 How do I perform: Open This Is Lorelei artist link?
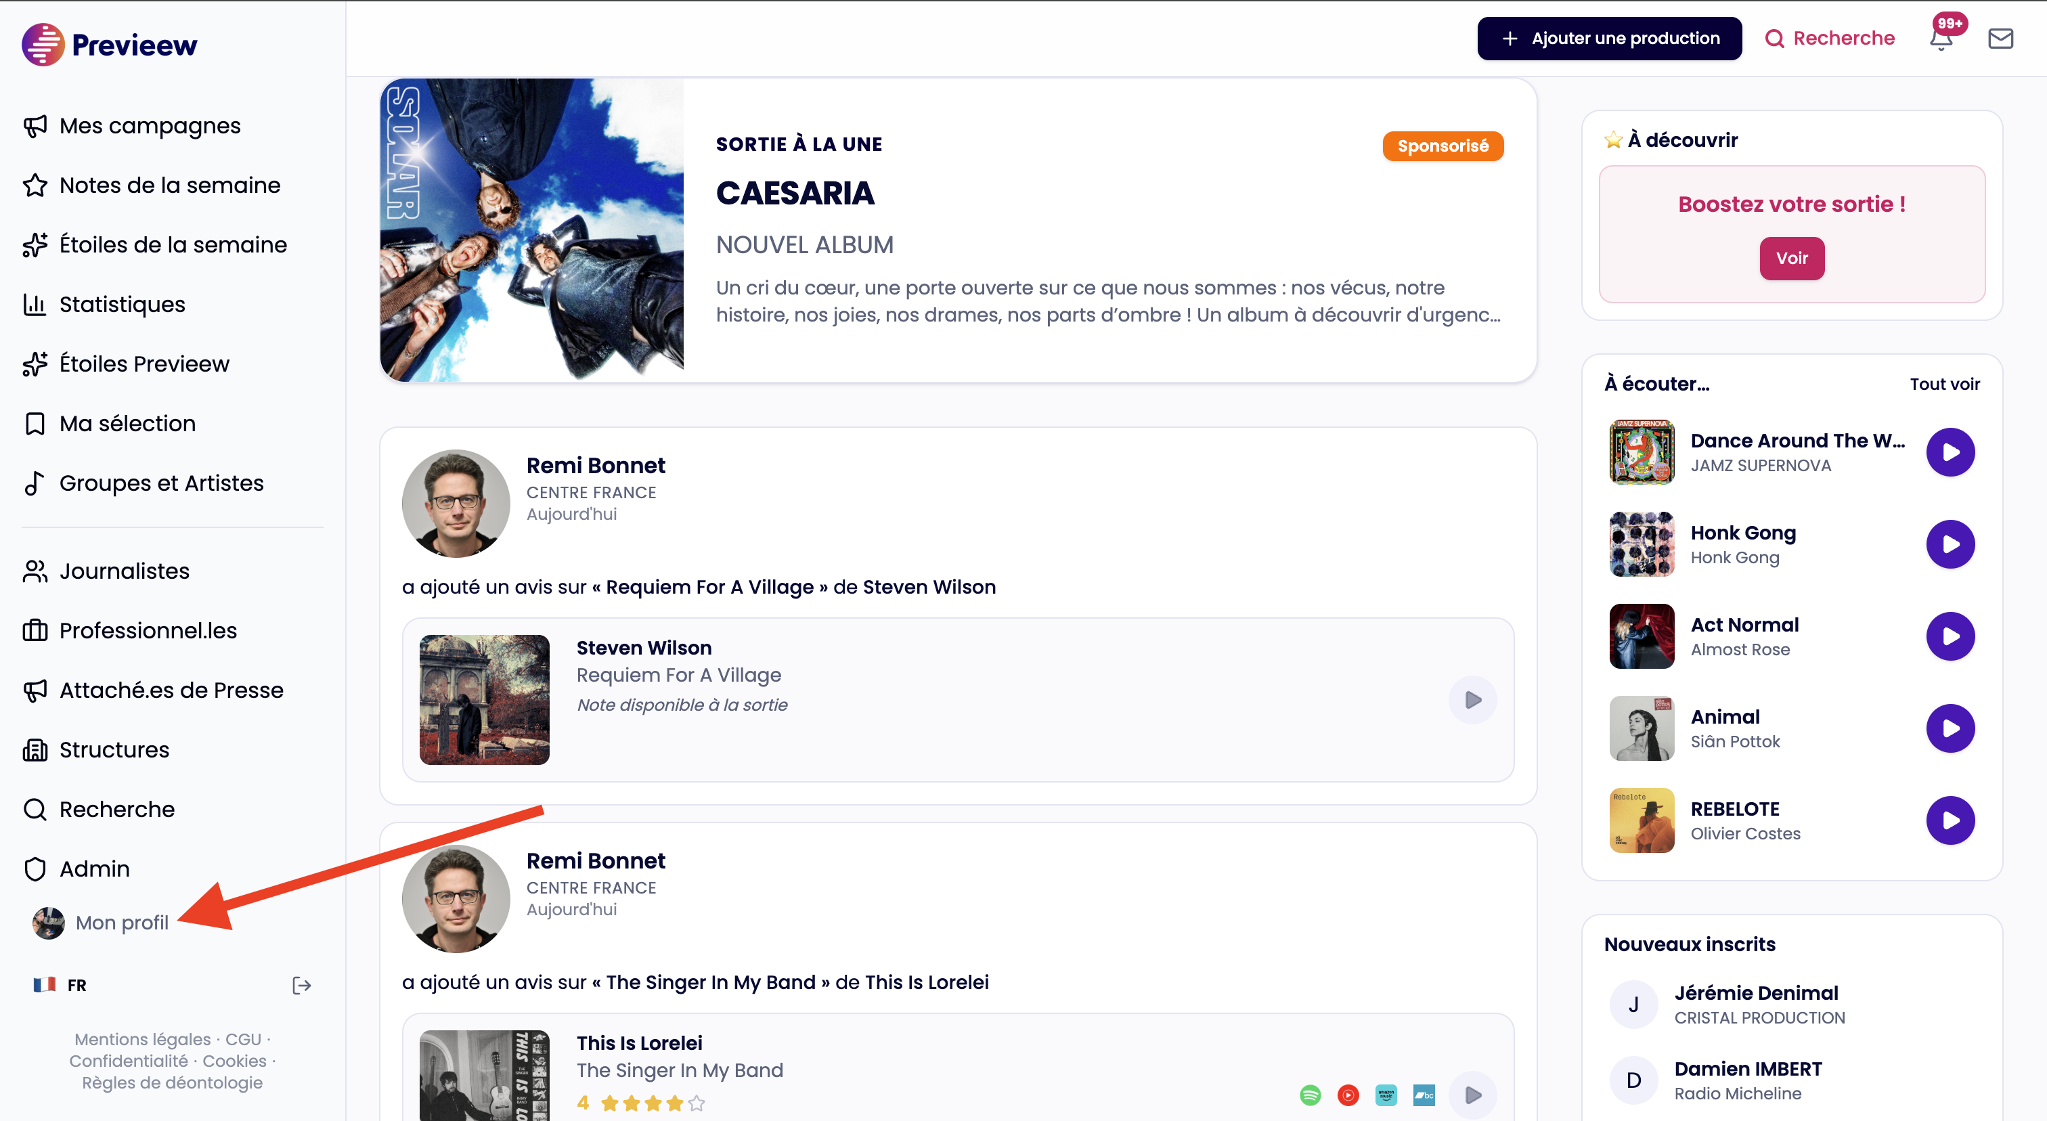click(927, 983)
